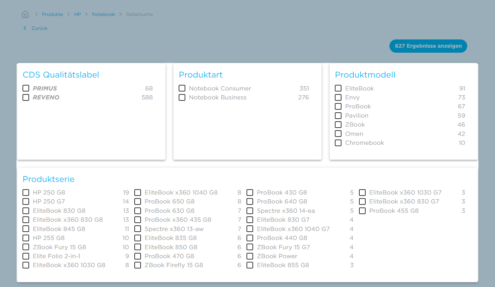Check ZBook Firefly 15 G8 series
This screenshot has height=287, width=495.
coord(138,265)
